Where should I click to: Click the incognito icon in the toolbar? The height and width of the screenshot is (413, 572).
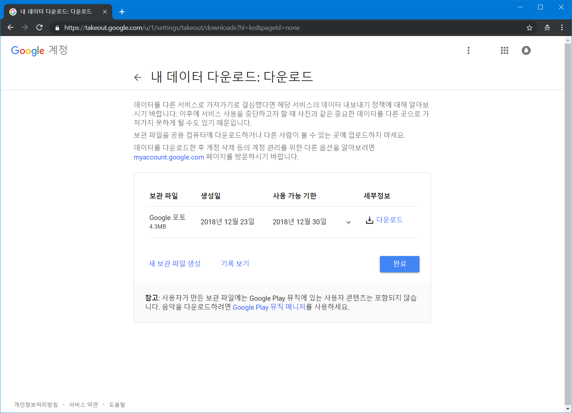click(547, 28)
